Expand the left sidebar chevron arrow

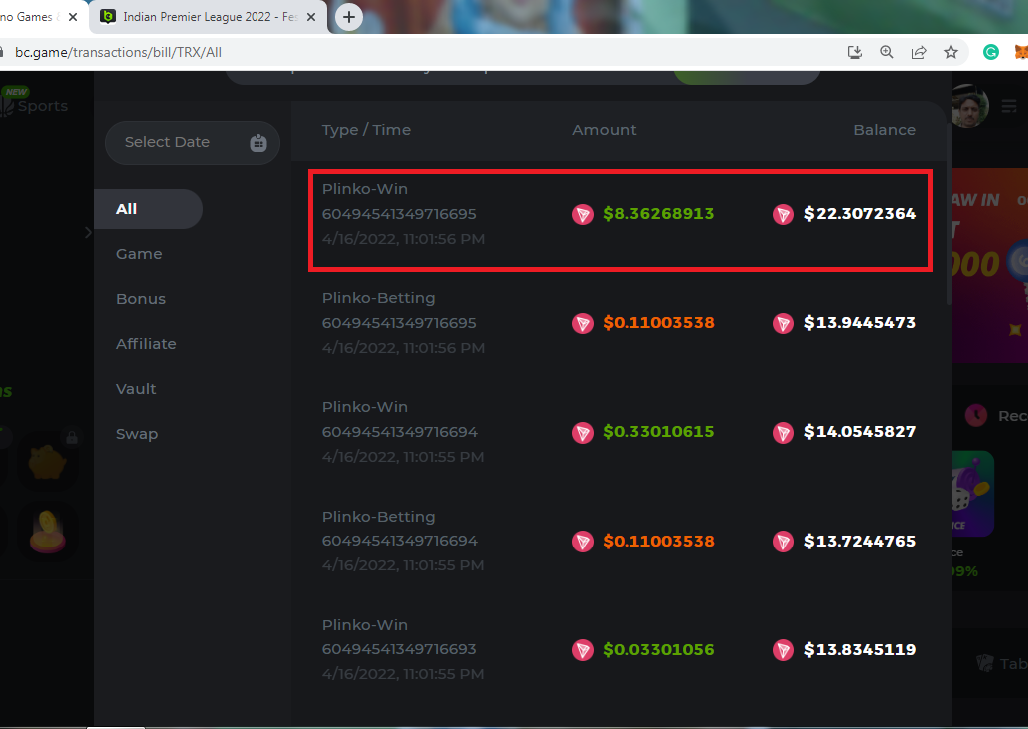point(88,232)
